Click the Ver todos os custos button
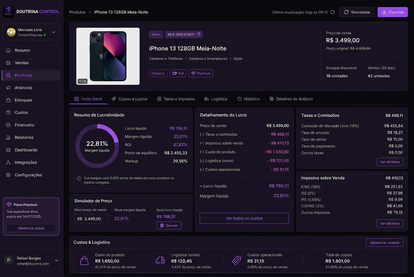 (x=244, y=218)
